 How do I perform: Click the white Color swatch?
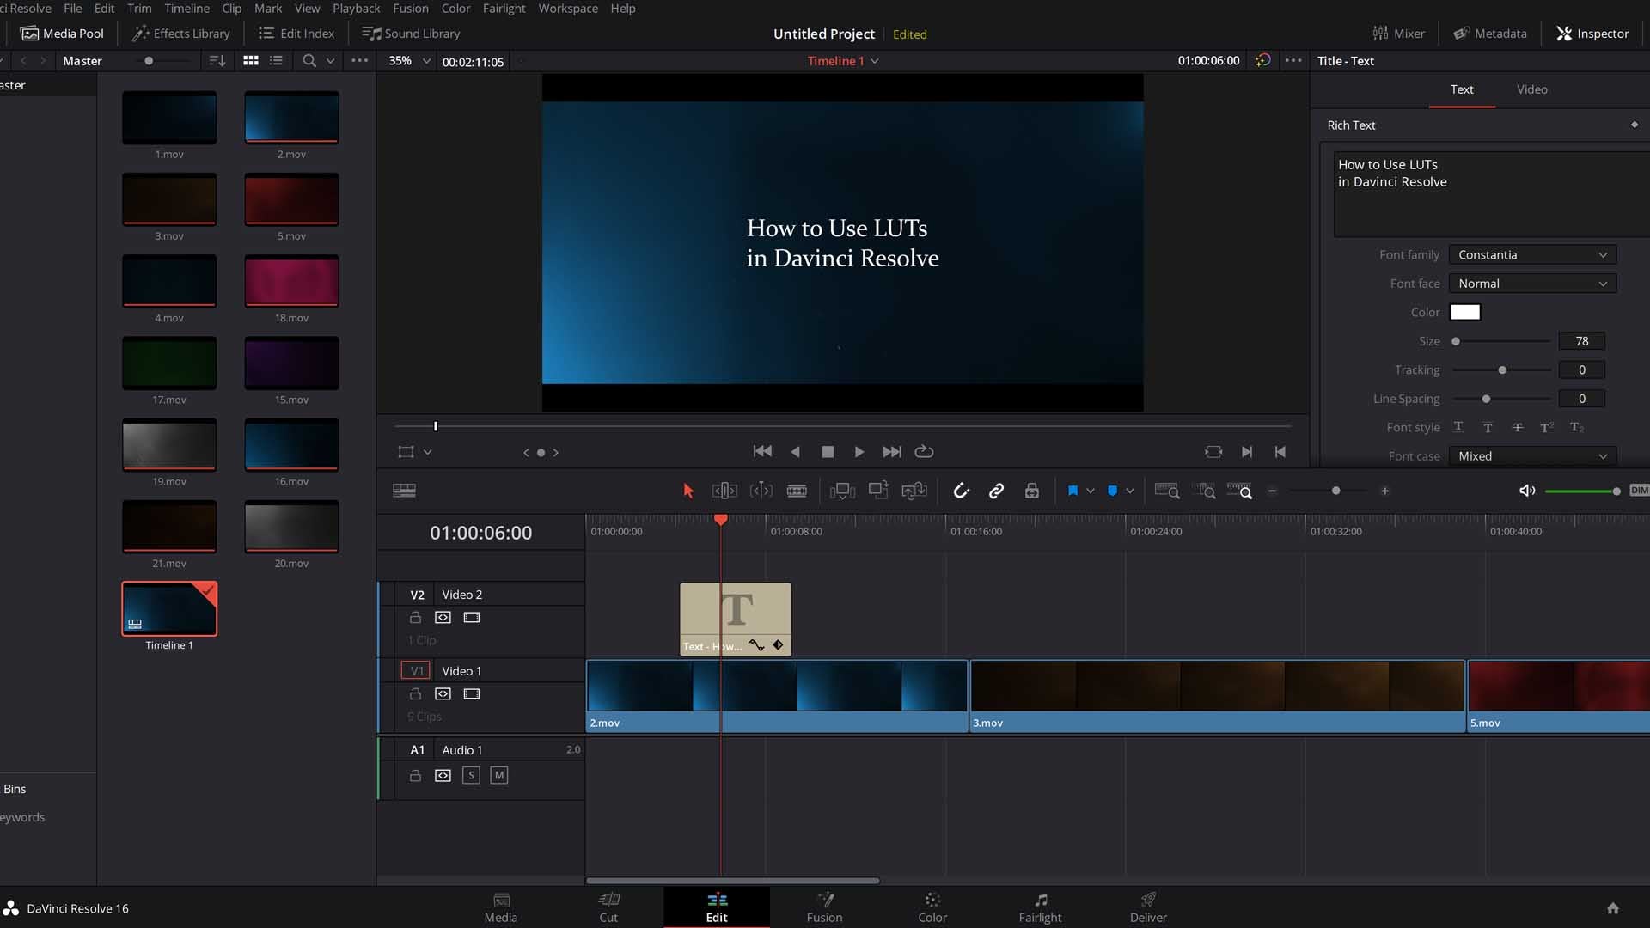pos(1465,312)
